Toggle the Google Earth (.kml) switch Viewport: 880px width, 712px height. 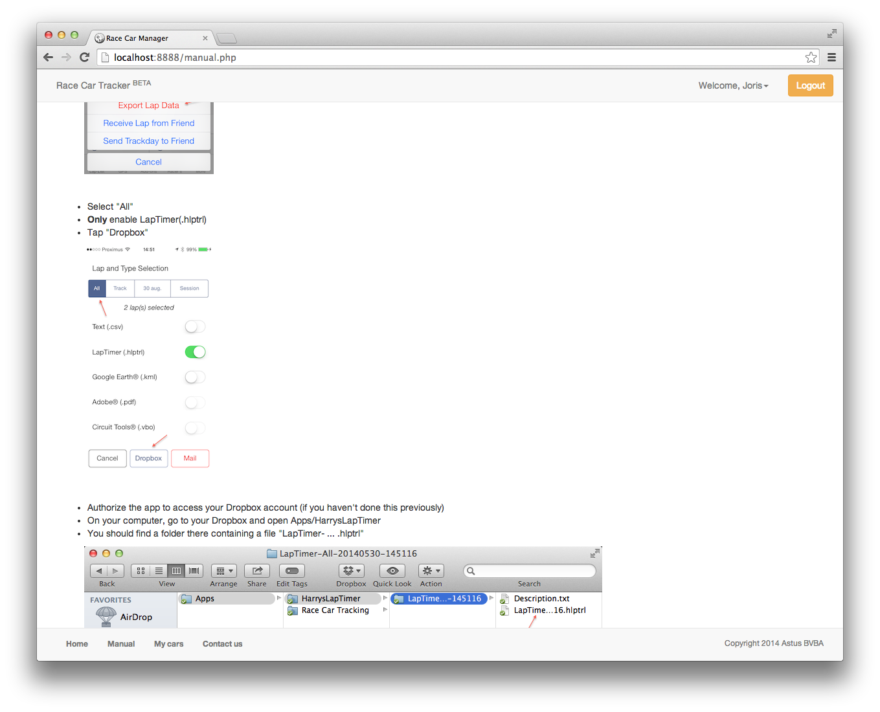click(x=195, y=377)
